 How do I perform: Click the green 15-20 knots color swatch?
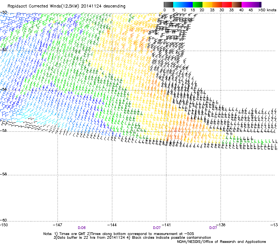198,5
